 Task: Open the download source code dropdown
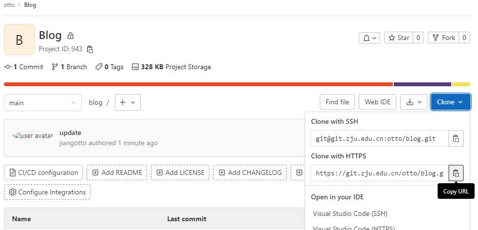pyautogui.click(x=413, y=102)
